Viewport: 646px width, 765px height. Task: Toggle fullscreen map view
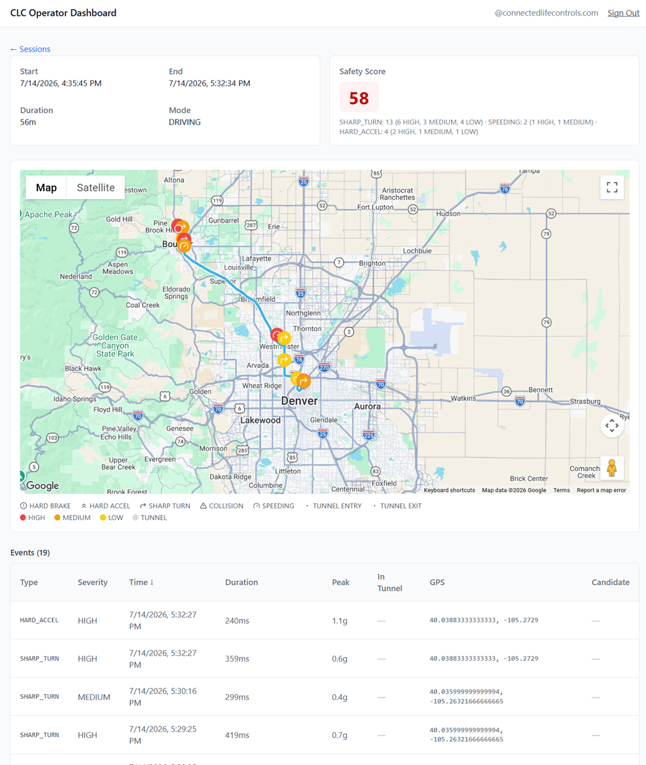(612, 187)
